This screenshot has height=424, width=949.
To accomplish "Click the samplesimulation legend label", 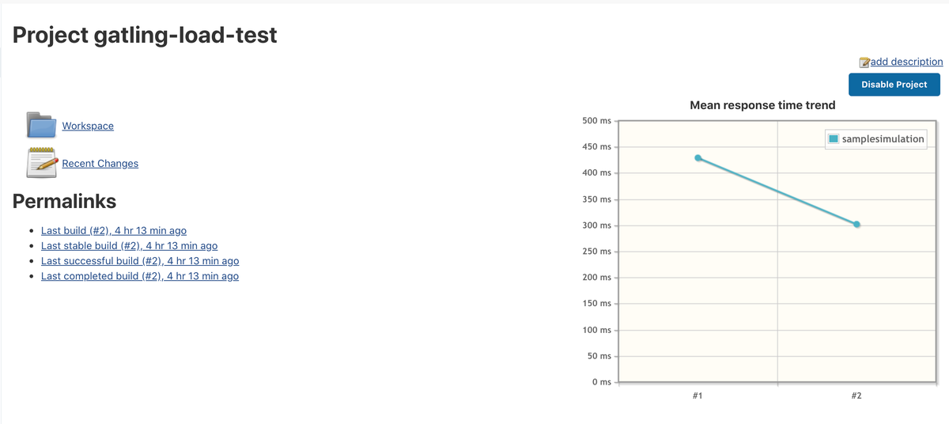I will coord(883,139).
